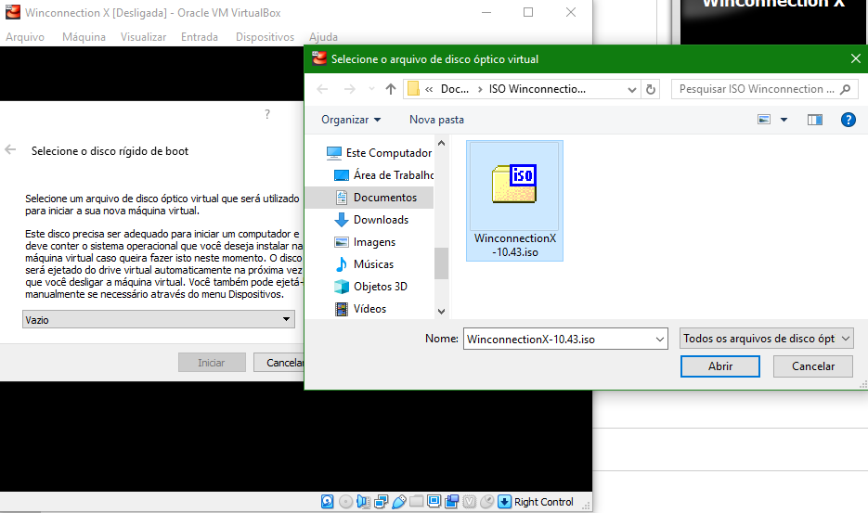Expand hidden path folders chevron
The width and height of the screenshot is (868, 513).
(x=429, y=89)
